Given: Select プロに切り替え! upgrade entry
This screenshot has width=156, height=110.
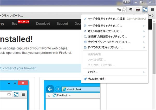Looking at the screenshot, I should coord(115,79).
